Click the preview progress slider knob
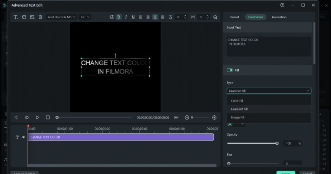This screenshot has width=331, height=174. click(57, 117)
